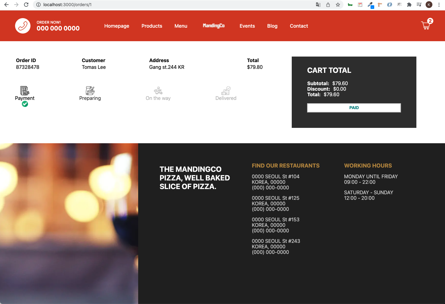Bookmark this page with star icon
This screenshot has height=304, width=445.
[338, 5]
